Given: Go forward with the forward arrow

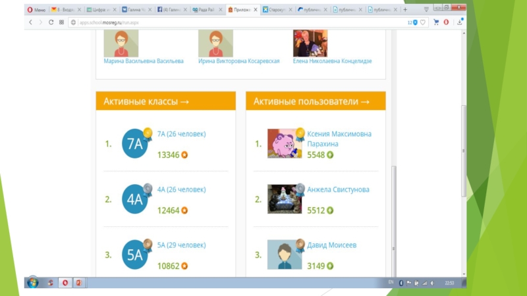Looking at the screenshot, I should (x=41, y=22).
